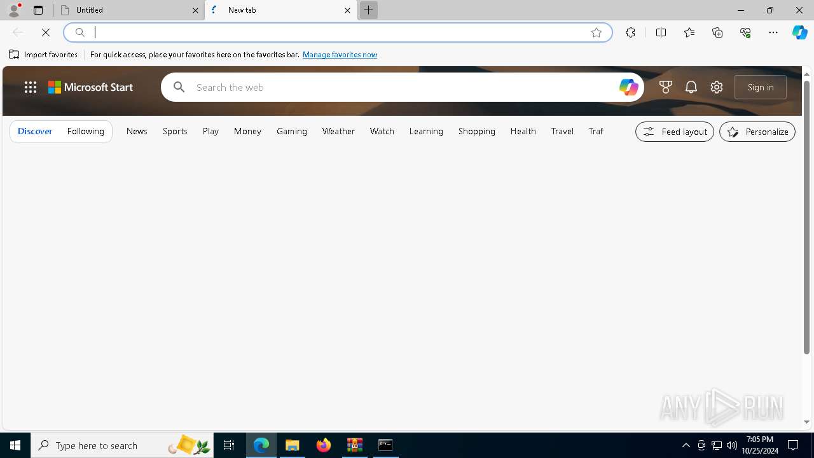This screenshot has height=458, width=814.
Task: Open the Health category
Action: (523, 131)
